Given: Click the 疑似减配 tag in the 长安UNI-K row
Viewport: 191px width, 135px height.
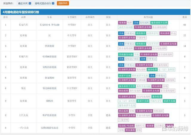Looking at the screenshot, I should 144,23.
